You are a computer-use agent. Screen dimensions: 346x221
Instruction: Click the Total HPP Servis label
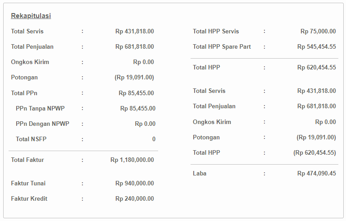(216, 31)
